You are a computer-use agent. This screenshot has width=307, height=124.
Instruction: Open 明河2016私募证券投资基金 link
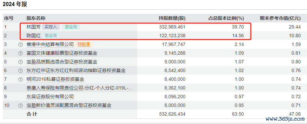click(55, 79)
